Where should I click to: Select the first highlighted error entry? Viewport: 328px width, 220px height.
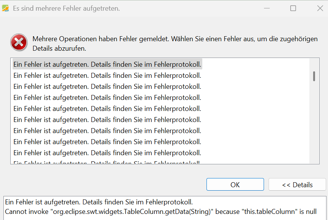[x=107, y=64]
